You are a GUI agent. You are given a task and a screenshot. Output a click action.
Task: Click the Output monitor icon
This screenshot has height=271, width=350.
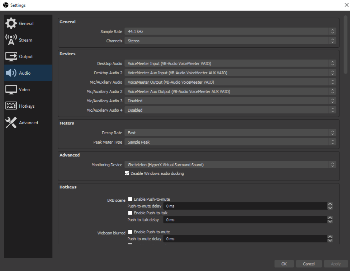click(x=11, y=56)
